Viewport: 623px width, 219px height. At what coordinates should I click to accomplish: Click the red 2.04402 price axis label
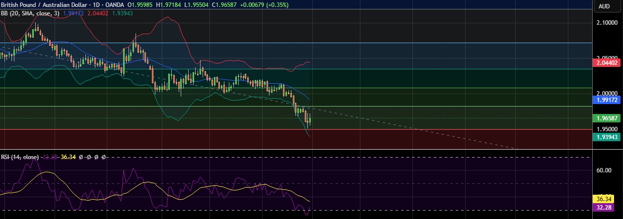click(607, 62)
